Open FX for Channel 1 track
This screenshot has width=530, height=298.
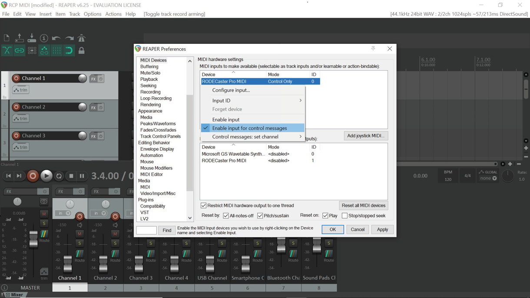tap(93, 79)
